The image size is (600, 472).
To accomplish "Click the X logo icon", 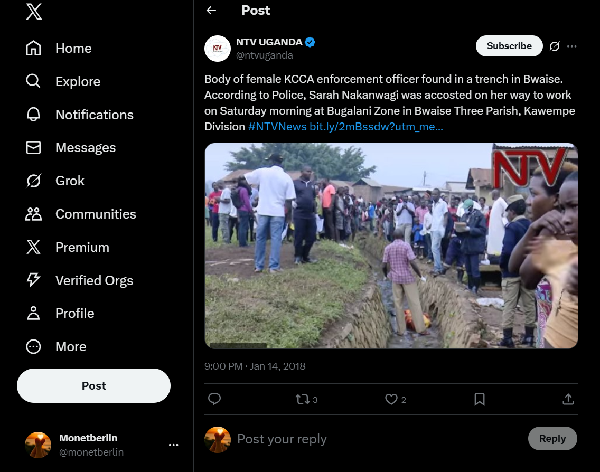I will (x=34, y=11).
